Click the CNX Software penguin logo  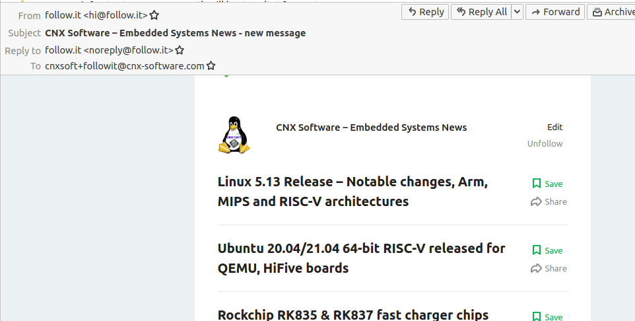pos(234,135)
